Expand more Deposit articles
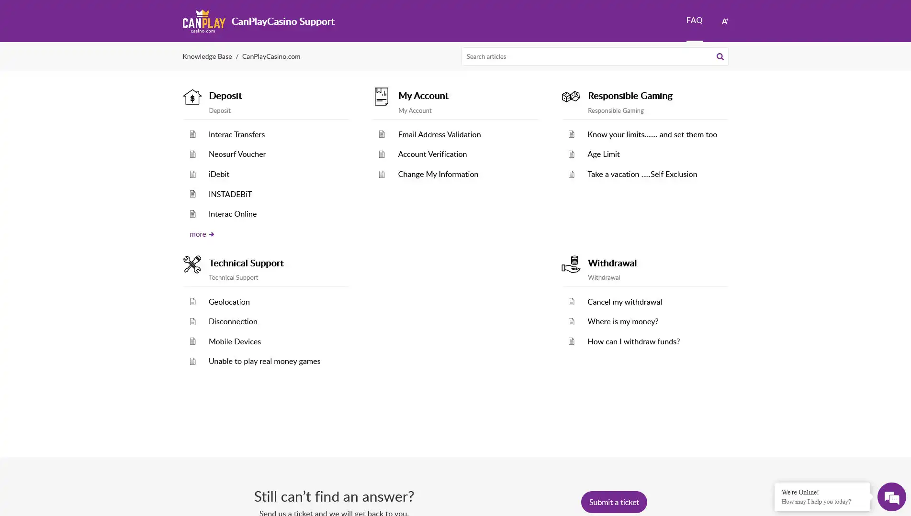The width and height of the screenshot is (911, 516). pyautogui.click(x=202, y=234)
